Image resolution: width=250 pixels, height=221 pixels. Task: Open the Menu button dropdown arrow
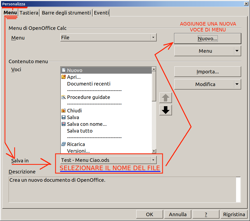(237, 51)
